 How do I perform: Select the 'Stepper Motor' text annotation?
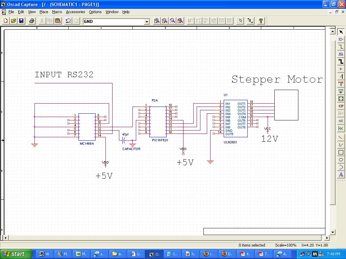point(277,79)
